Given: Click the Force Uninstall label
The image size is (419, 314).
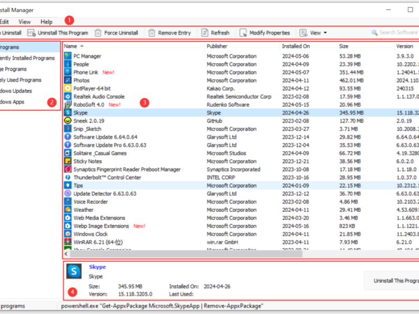Looking at the screenshot, I should point(121,33).
